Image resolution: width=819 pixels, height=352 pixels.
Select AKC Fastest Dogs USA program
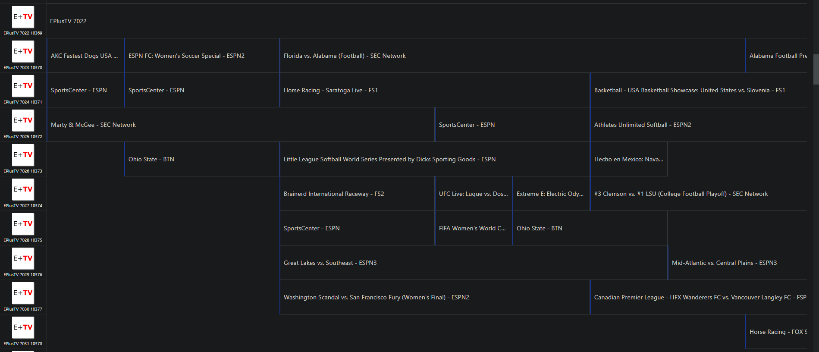(85, 56)
